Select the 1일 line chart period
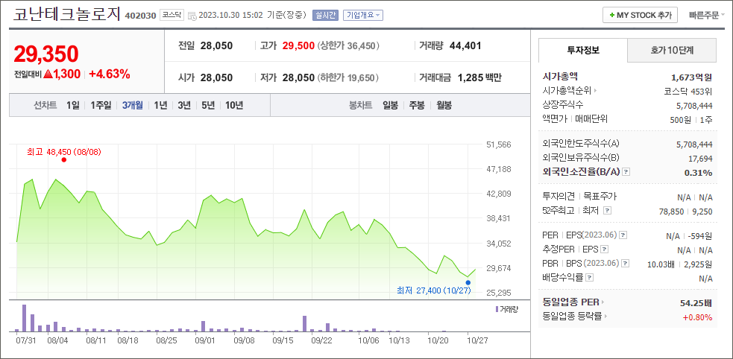Viewport: 733px width, 359px height. (73, 106)
